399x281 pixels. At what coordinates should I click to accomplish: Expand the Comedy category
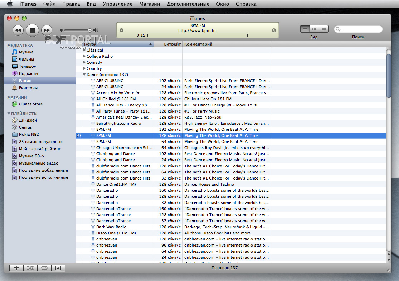coord(84,62)
